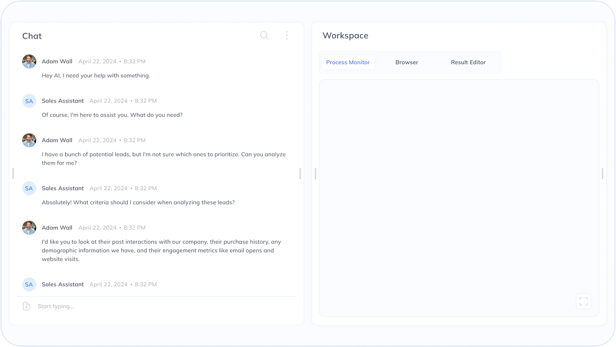Click Adam Wall's avatar on "Hey AI" message
616x347 pixels.
click(29, 61)
